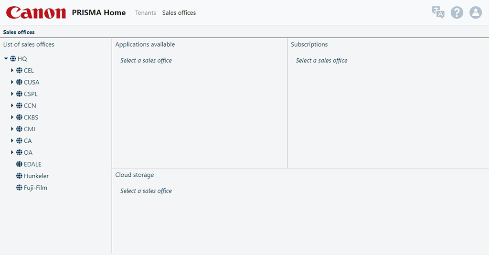Click the globe icon beside Fuji-Film
The image size is (489, 255).
click(19, 188)
